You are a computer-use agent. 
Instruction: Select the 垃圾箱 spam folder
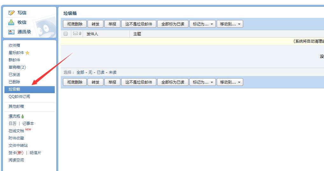pyautogui.click(x=30, y=90)
